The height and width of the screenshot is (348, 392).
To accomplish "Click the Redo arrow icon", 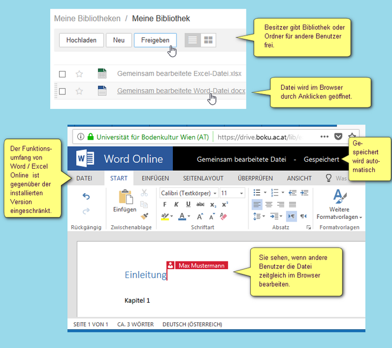I will (x=86, y=211).
